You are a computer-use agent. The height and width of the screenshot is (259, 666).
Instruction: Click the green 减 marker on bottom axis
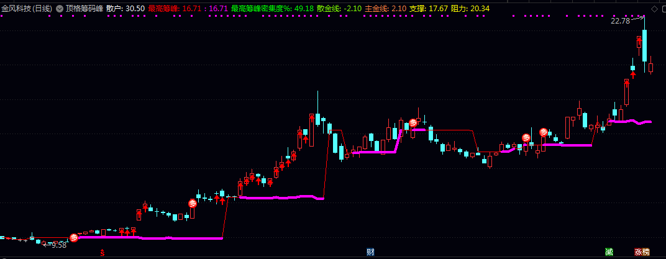(x=609, y=252)
